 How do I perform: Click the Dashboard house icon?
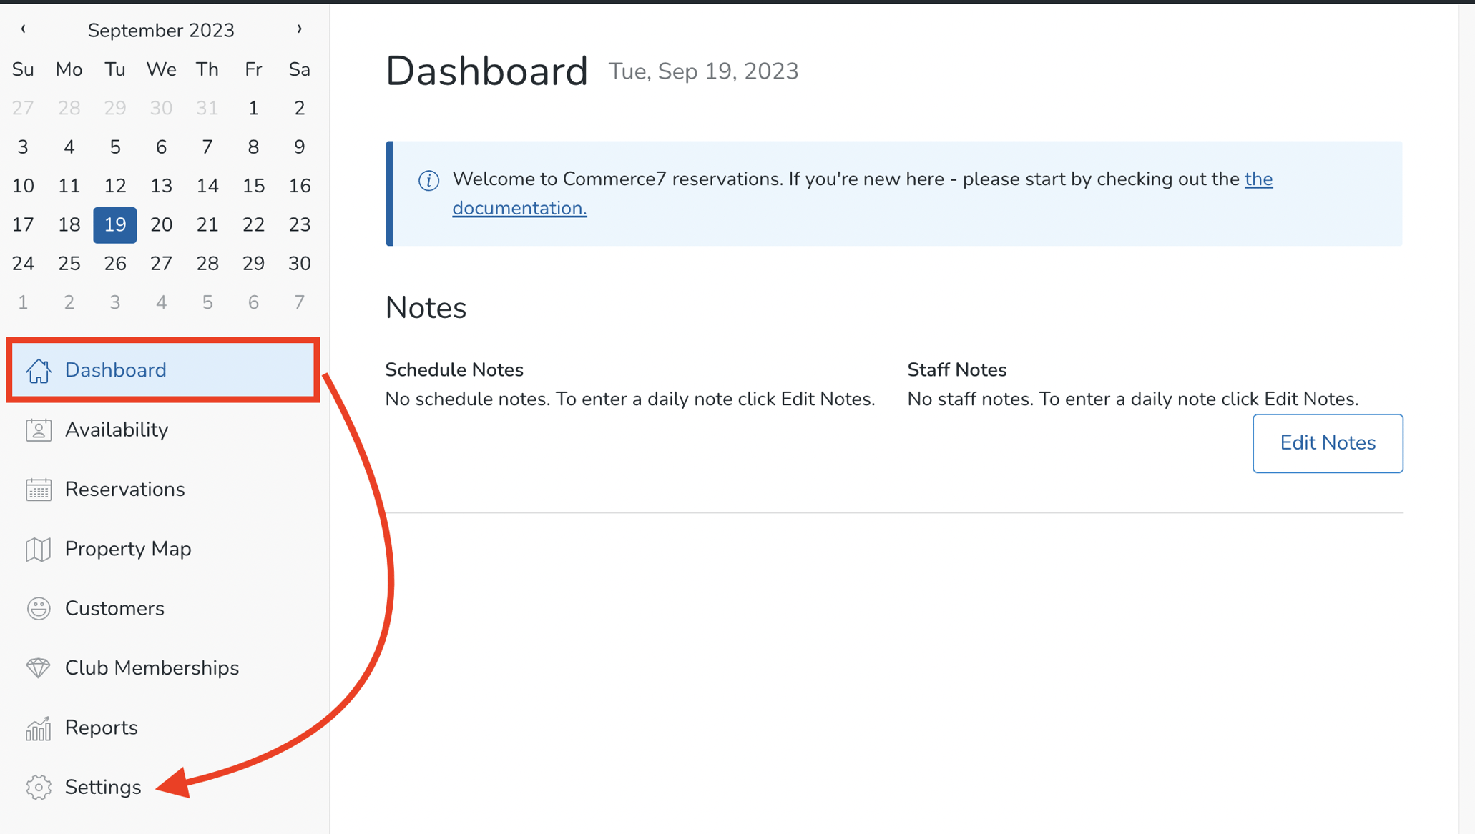click(39, 370)
